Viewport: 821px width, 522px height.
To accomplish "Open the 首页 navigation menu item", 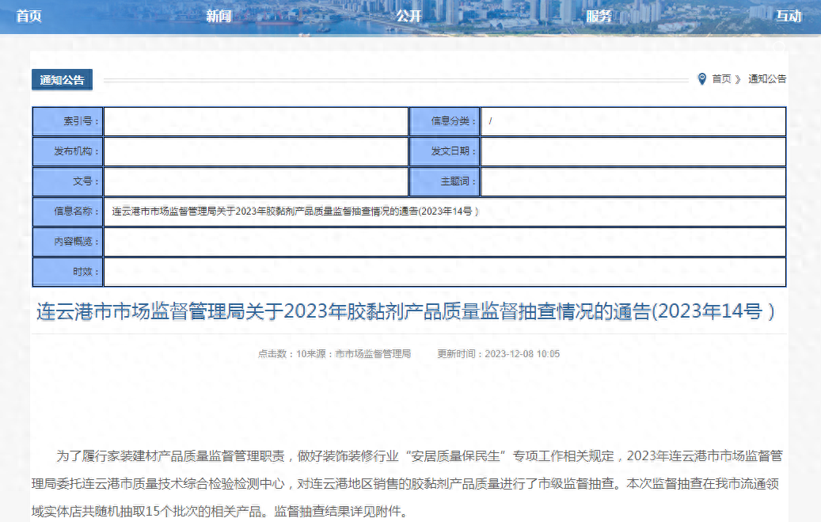I will pos(29,16).
